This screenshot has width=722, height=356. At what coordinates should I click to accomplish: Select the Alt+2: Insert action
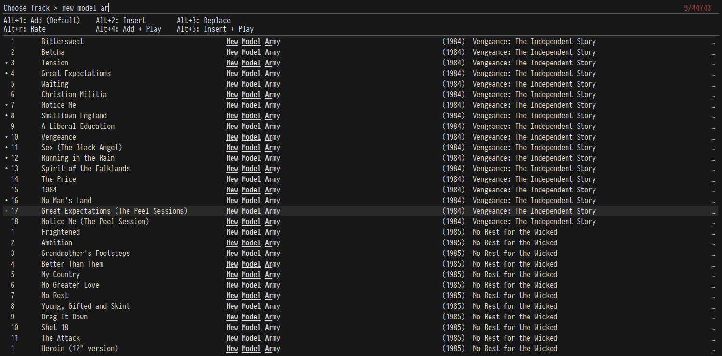[121, 20]
